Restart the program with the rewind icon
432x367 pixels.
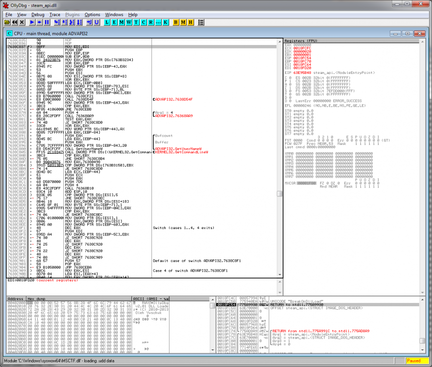point(15,22)
